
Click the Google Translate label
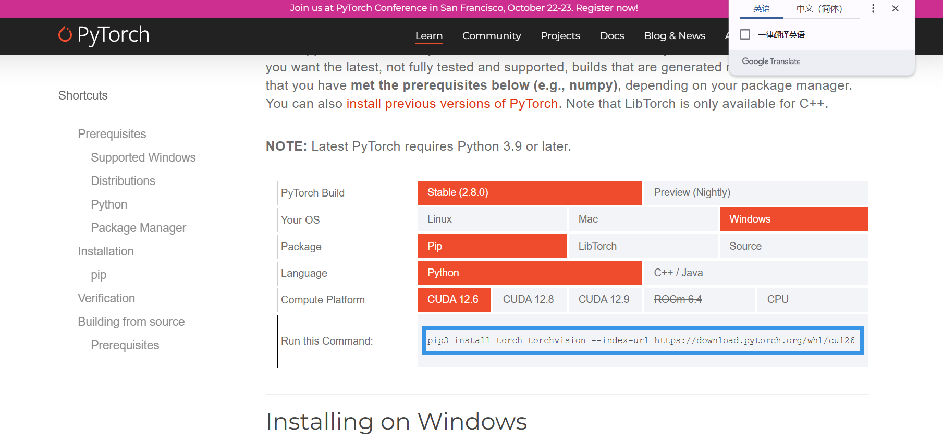click(771, 62)
